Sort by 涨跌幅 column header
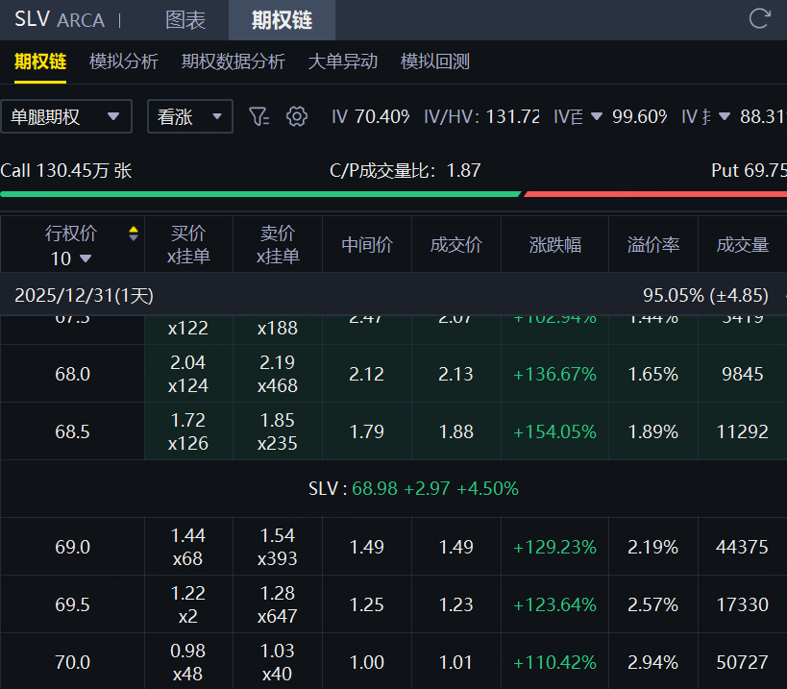The image size is (787, 689). tap(555, 245)
